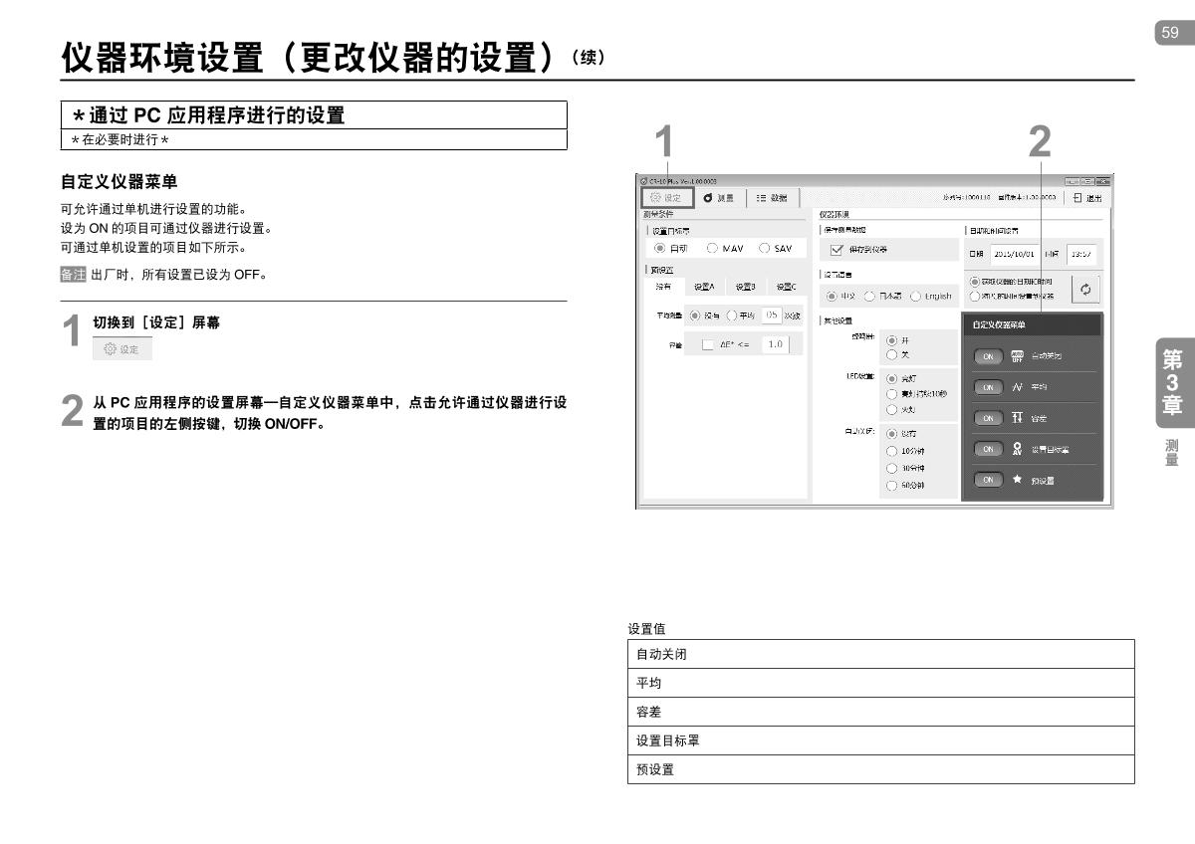Toggle the ON switch for 自动关闭

tap(987, 355)
